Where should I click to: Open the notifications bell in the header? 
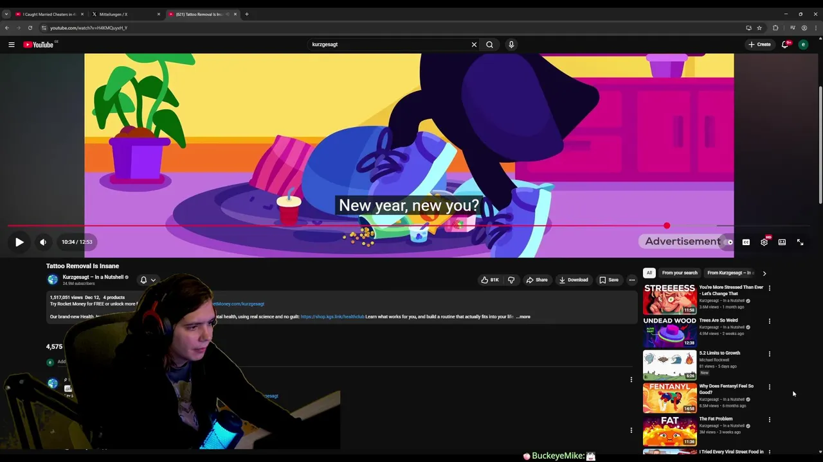point(785,44)
